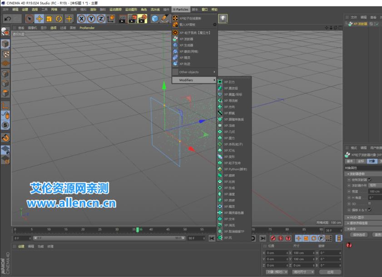The height and width of the screenshot is (277, 382).
Task: Switch to 基本 attribute tab
Action: tap(350, 161)
